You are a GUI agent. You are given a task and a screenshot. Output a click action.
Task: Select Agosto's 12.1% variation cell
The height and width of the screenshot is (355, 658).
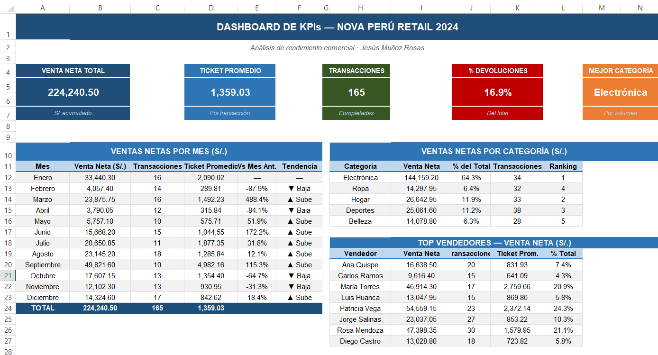coord(257,254)
